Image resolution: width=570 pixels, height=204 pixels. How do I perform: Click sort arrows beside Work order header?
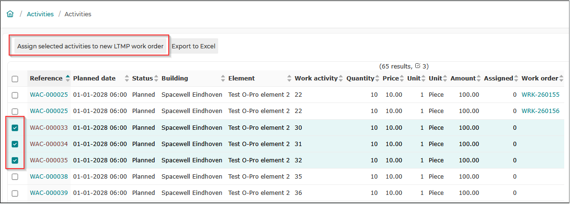click(561, 78)
